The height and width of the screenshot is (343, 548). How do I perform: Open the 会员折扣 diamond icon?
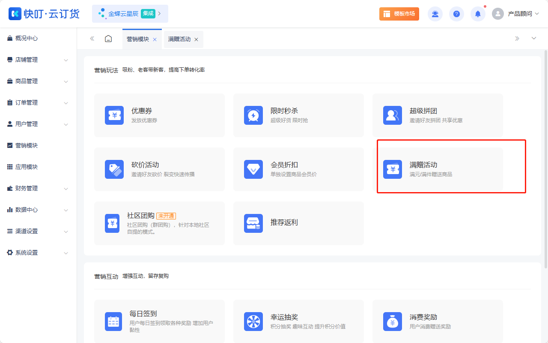click(x=253, y=169)
